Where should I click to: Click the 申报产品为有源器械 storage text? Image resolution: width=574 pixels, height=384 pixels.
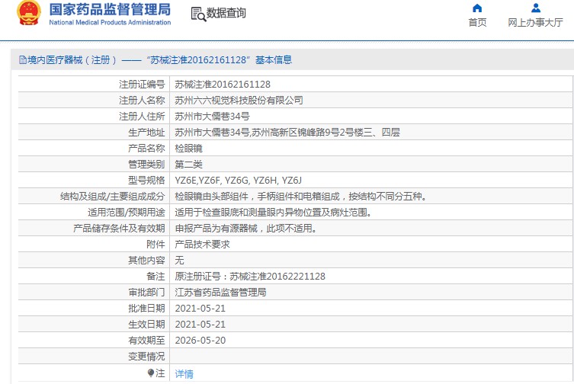246,229
